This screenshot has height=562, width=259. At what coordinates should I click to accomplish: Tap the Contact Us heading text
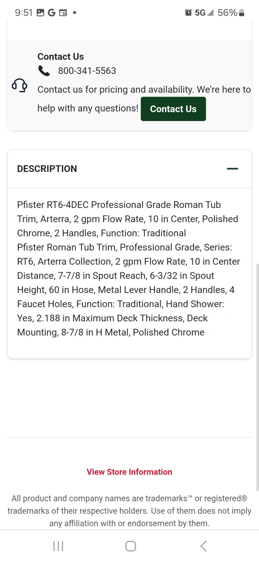point(60,57)
